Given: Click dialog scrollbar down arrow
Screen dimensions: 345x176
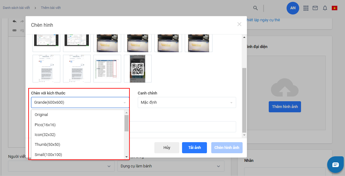Looking at the screenshot, I should point(244,135).
